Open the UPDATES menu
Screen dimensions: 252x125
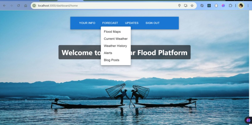(132, 23)
